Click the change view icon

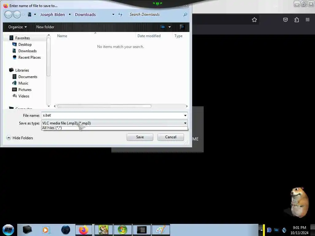click(163, 27)
